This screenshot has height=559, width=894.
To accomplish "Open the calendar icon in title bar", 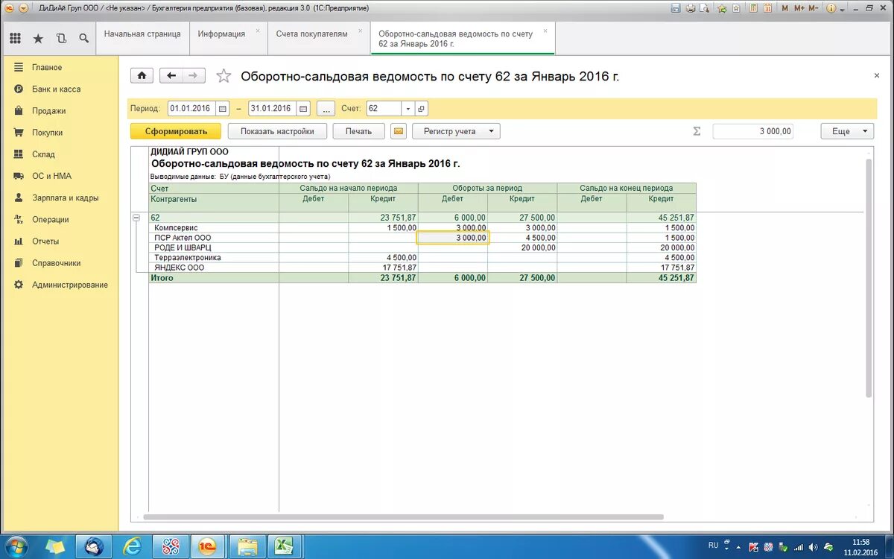I will [767, 8].
